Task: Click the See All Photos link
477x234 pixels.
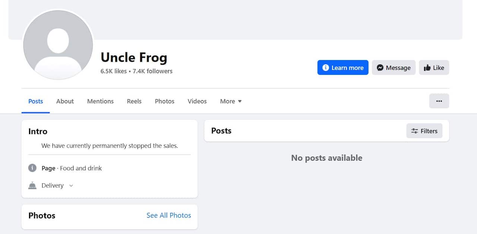Action: click(x=169, y=215)
